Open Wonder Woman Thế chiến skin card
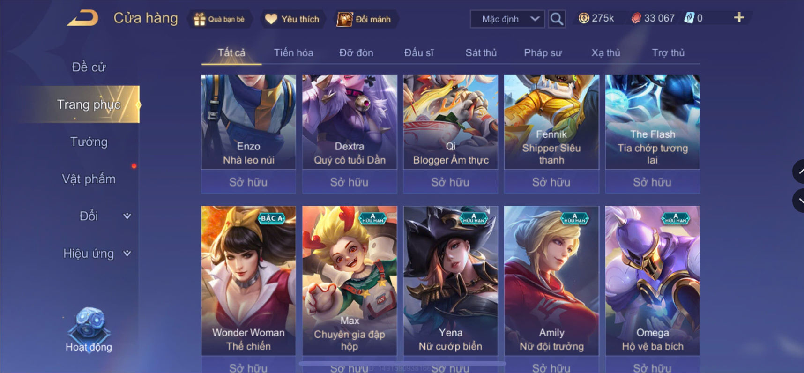The image size is (804, 373). (x=248, y=281)
